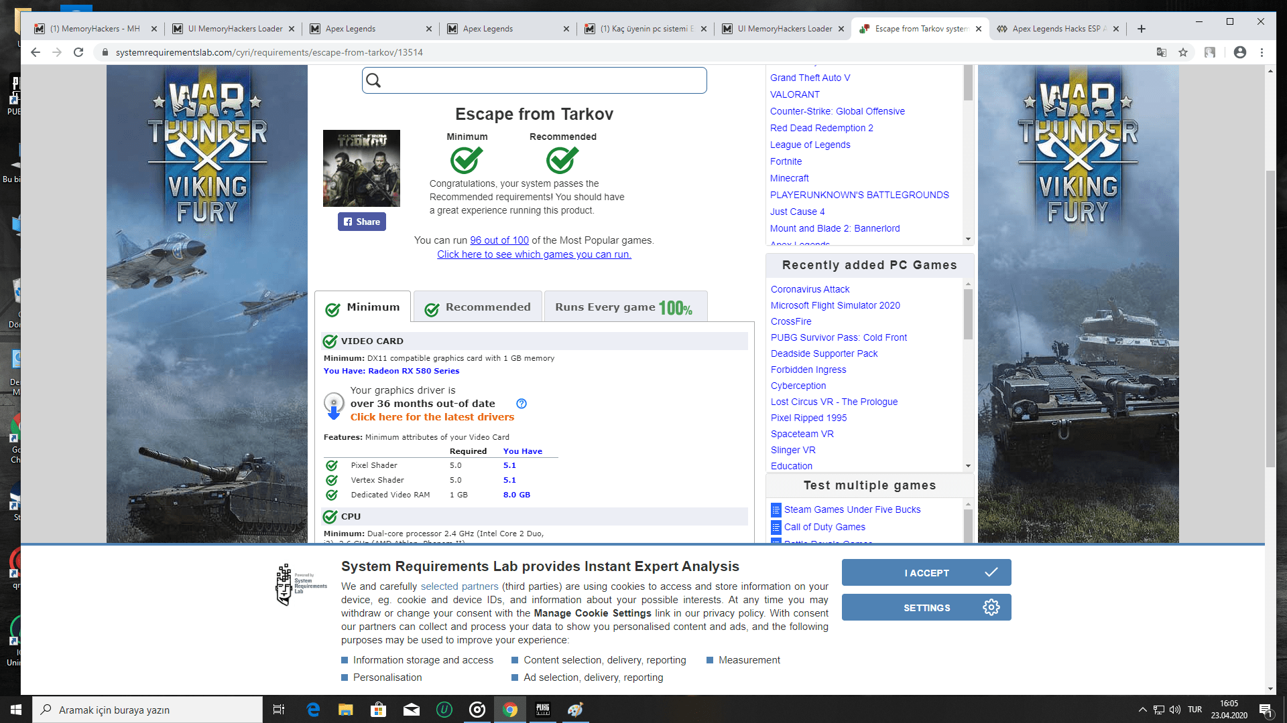The height and width of the screenshot is (723, 1287).
Task: Click the volume speaker icon in system tray
Action: point(1175,710)
